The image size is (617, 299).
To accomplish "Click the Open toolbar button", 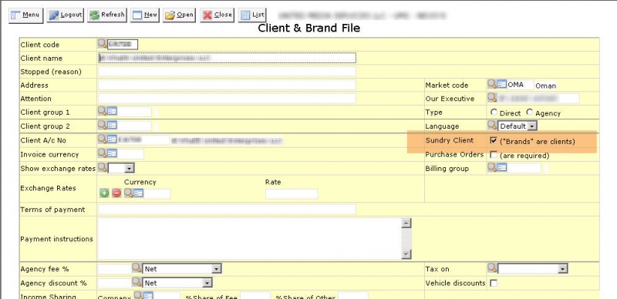I will (x=180, y=15).
